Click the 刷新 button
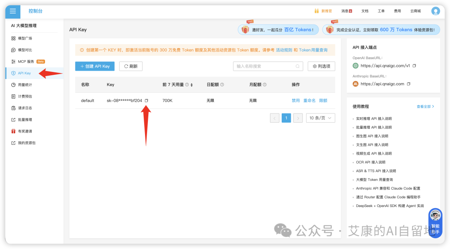This screenshot has width=450, height=249. point(130,66)
